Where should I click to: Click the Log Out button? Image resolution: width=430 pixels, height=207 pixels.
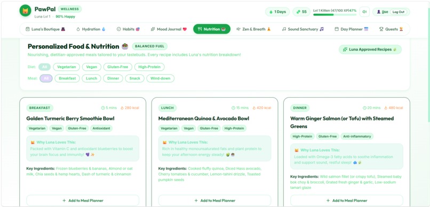click(x=399, y=12)
